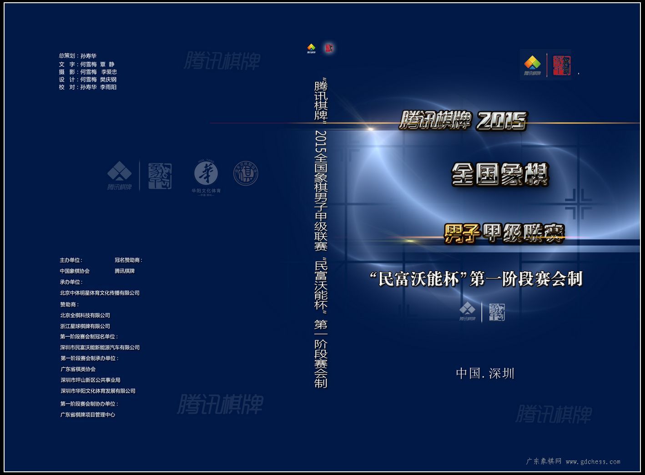Click the '华阳文化体育' caption under the round logo
645x475 pixels.
[206, 191]
